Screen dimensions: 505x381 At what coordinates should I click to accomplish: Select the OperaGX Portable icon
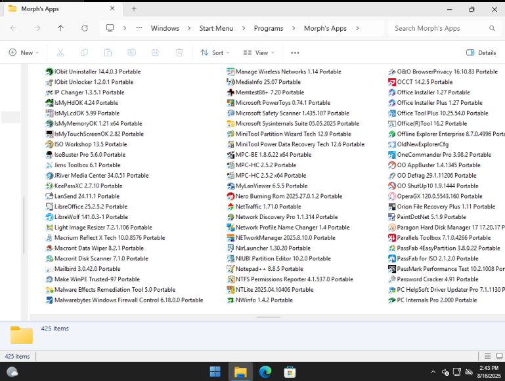tap(392, 196)
